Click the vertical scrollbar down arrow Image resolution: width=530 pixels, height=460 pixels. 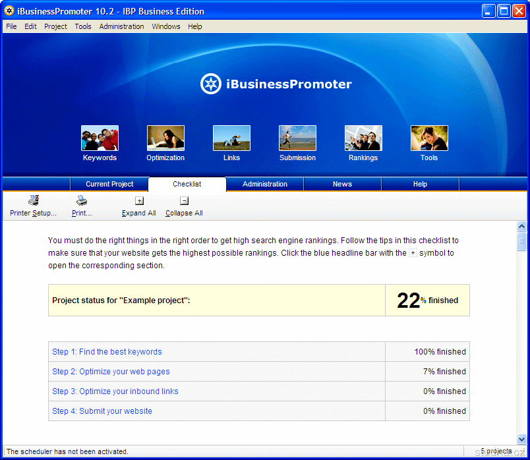(x=521, y=439)
